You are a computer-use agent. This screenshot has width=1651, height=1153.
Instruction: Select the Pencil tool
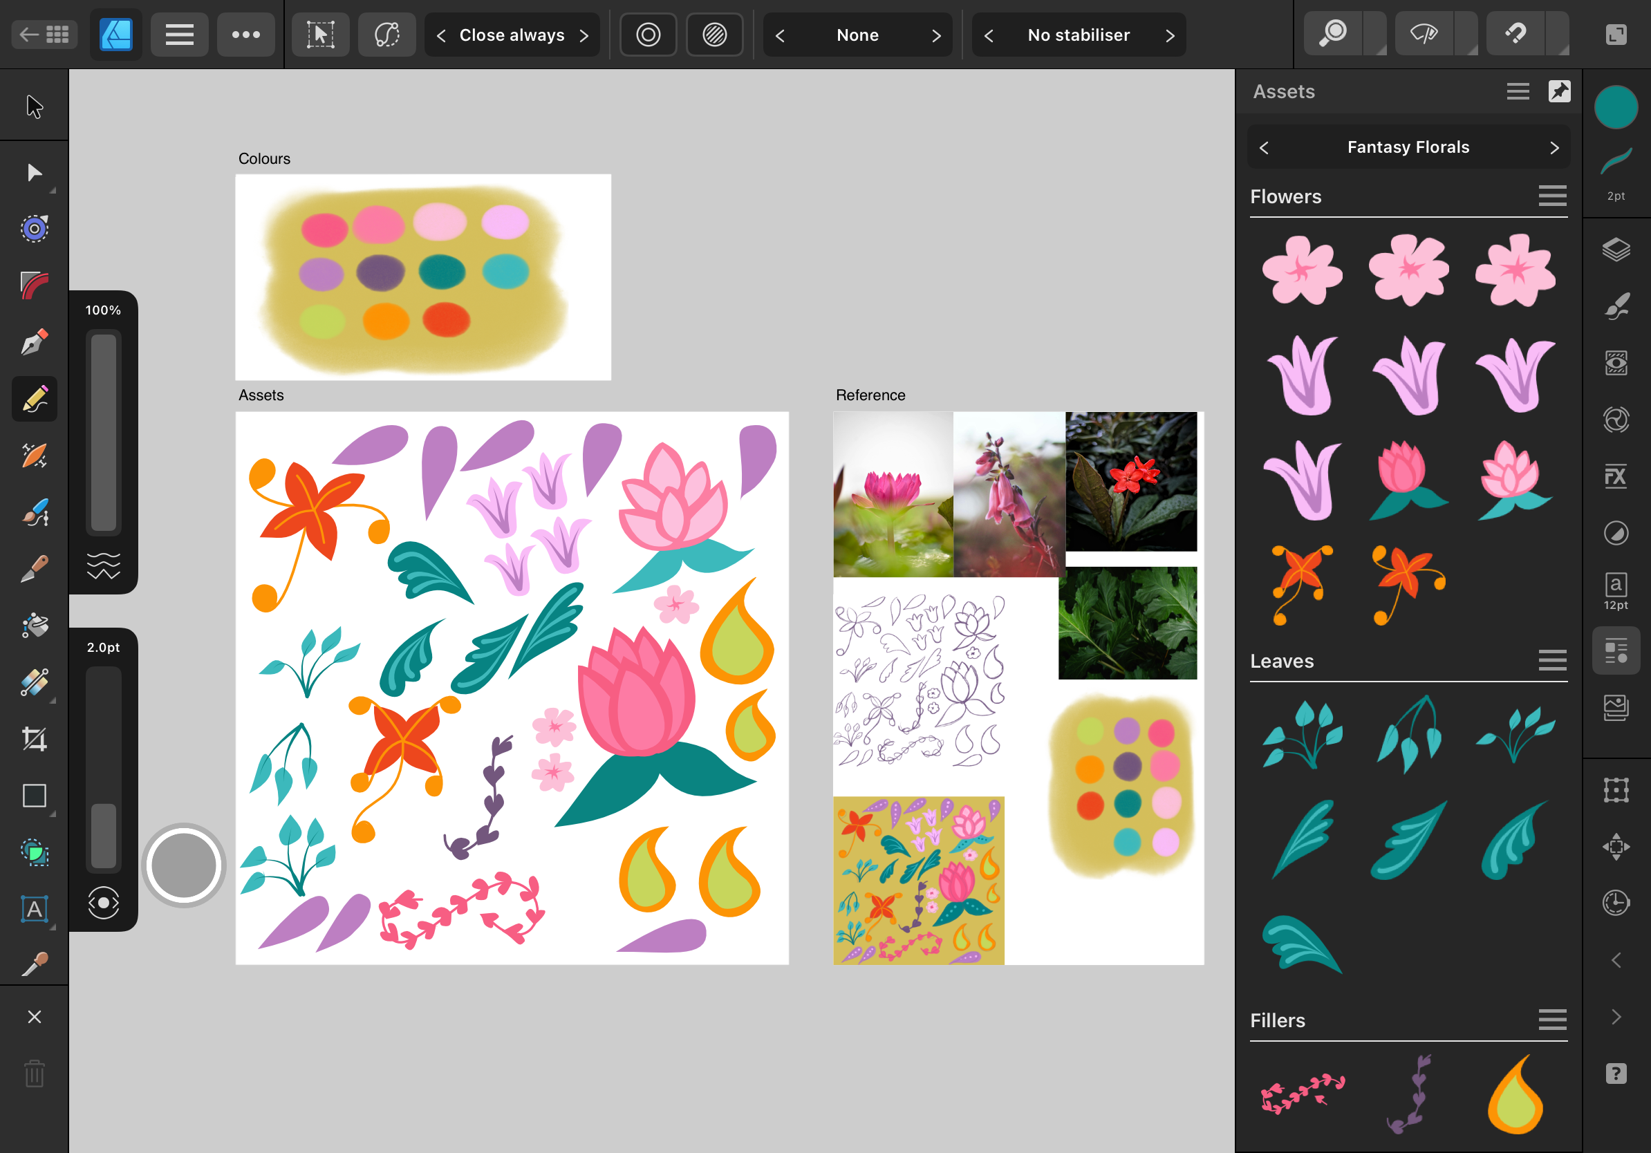[x=34, y=399]
